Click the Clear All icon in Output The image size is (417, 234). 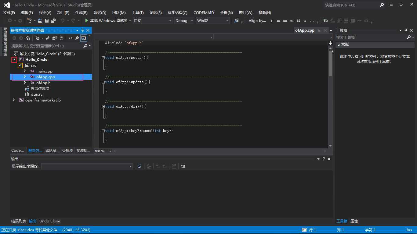tap(140, 166)
